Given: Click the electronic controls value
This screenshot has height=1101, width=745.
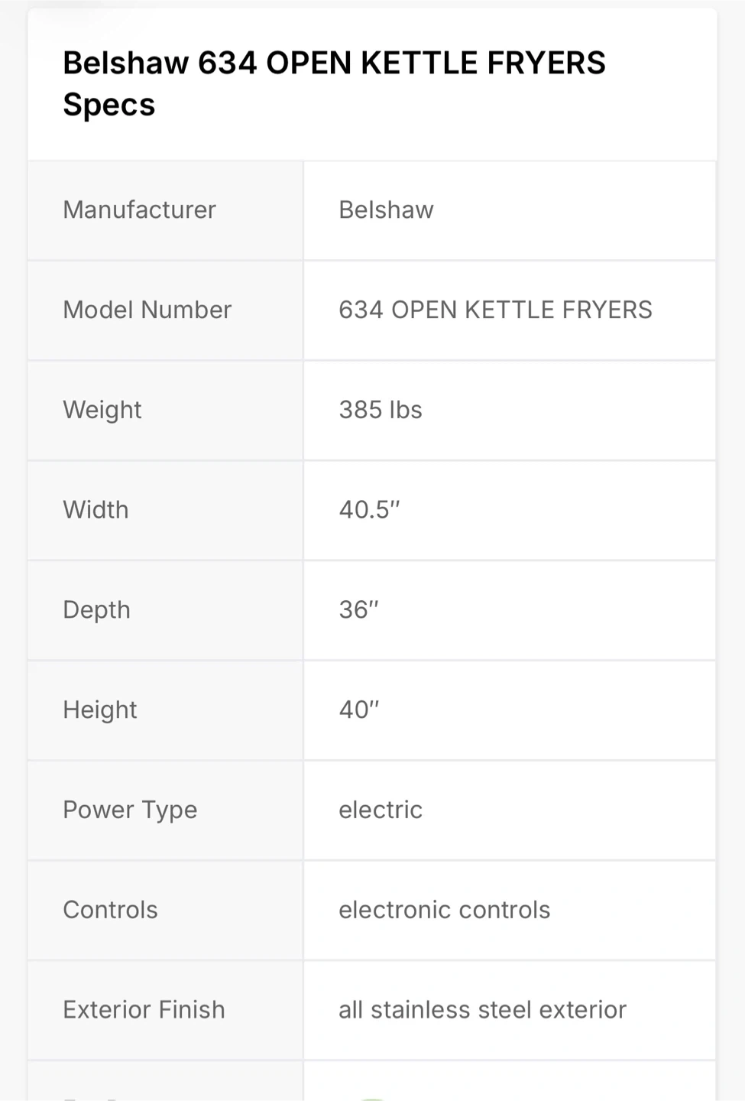Looking at the screenshot, I should 444,910.
